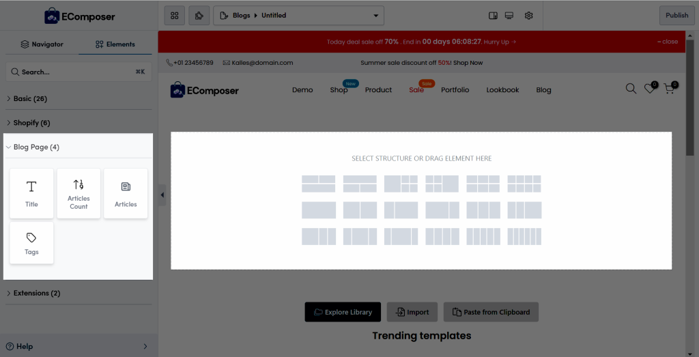Choose the single-column structure layout
Screen dimensions: 699x357
(x=319, y=210)
